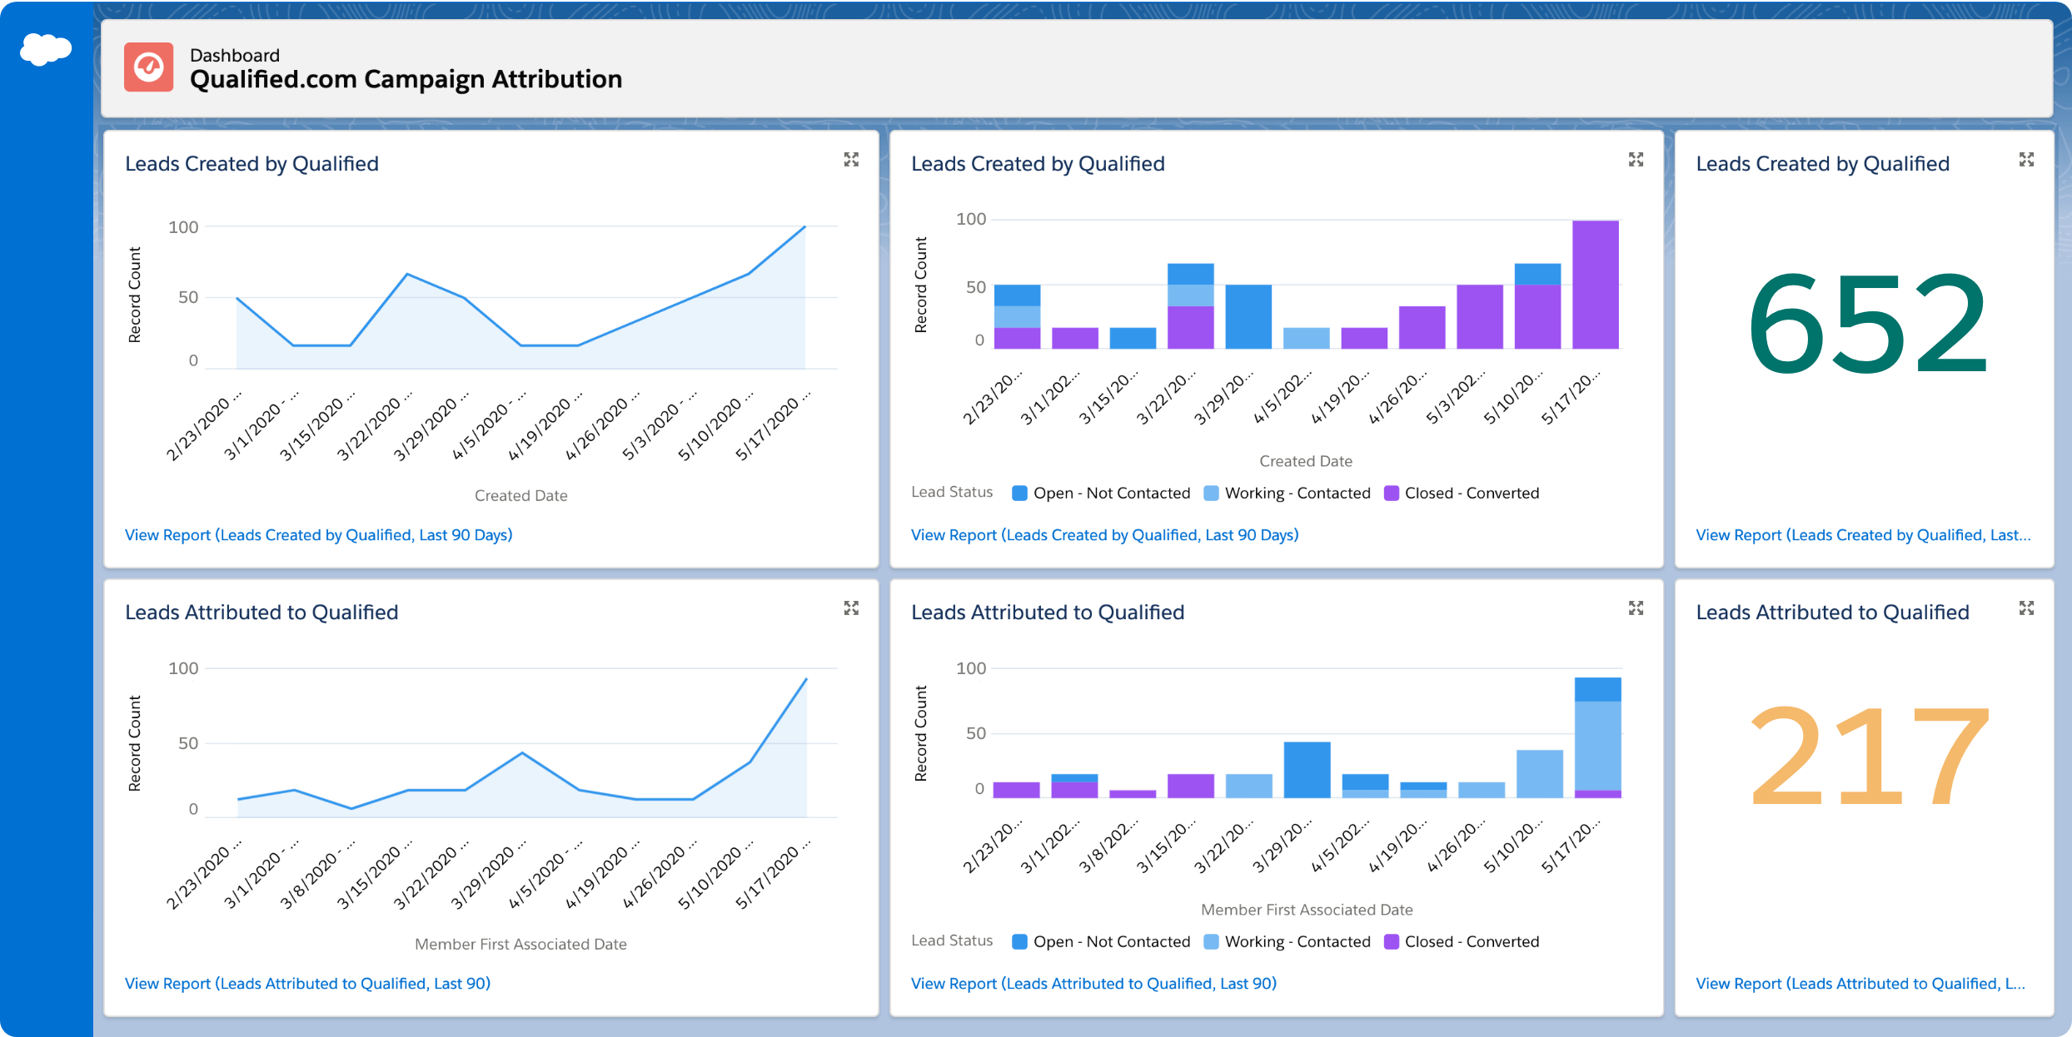Expand the 652 Leads Created metric card
Screen dimensions: 2072x1037
click(2026, 160)
